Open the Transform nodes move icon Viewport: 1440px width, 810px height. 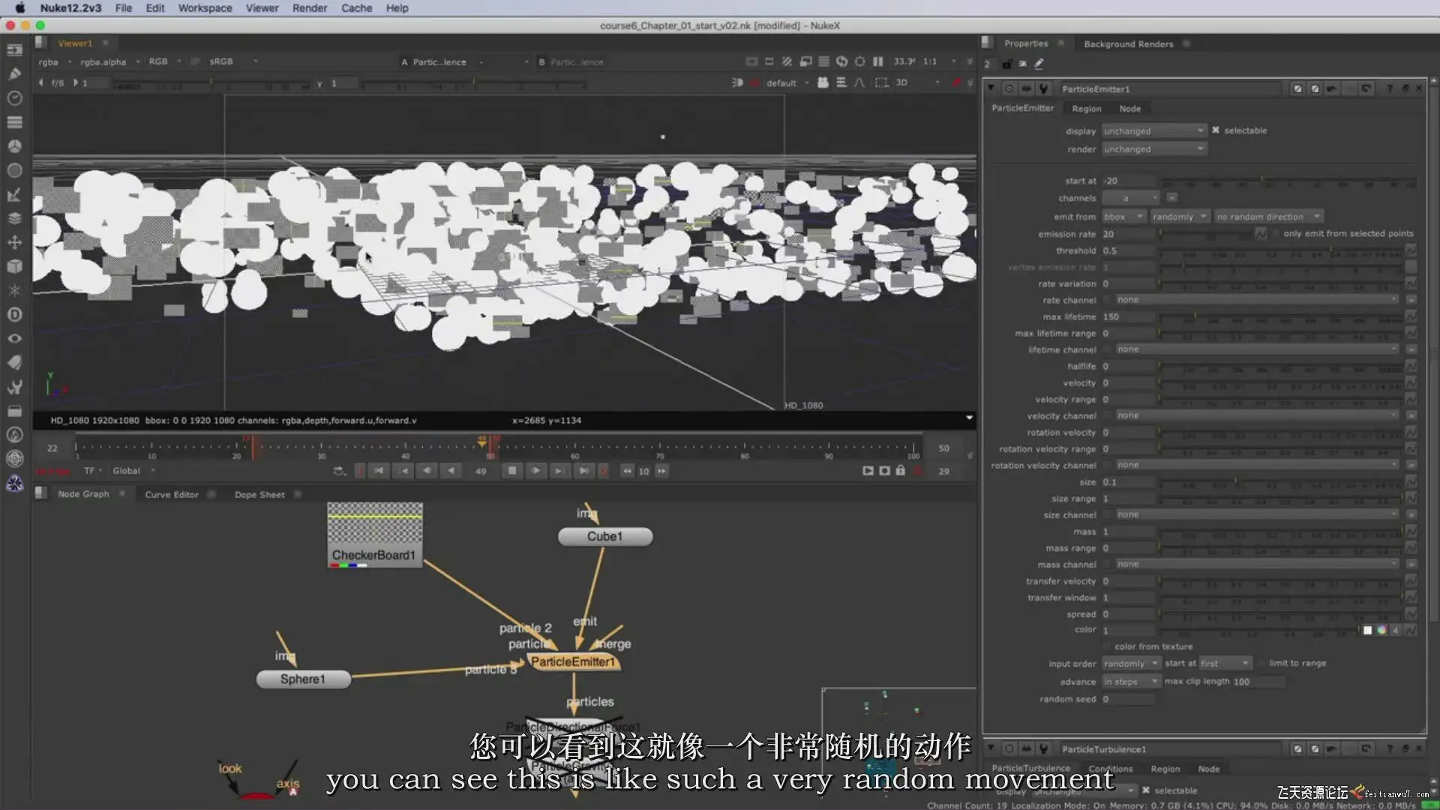pos(14,242)
